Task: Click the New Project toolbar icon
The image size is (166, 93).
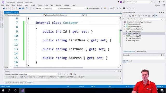Action: click(13, 8)
